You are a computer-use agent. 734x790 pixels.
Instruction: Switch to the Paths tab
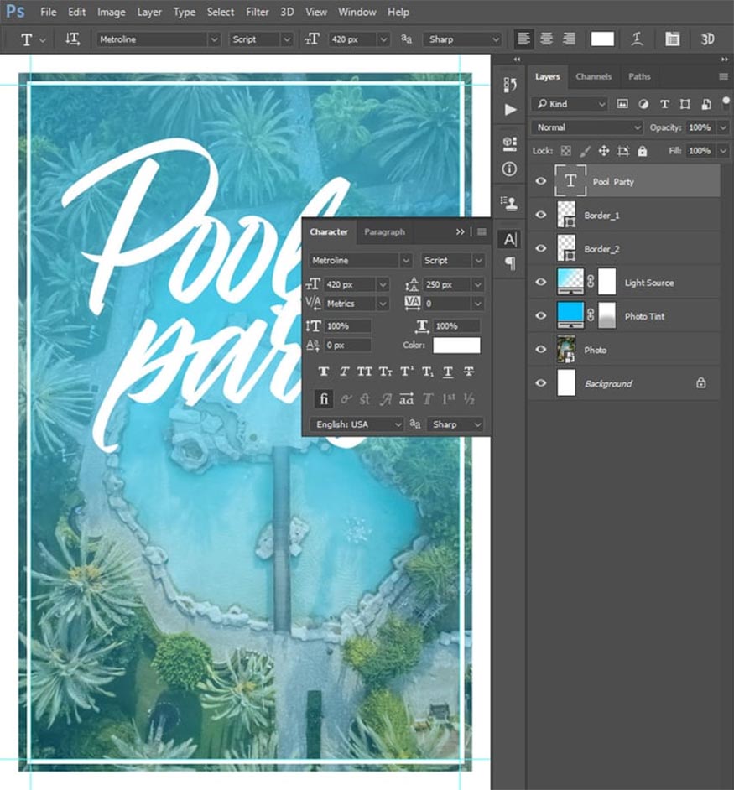tap(639, 76)
